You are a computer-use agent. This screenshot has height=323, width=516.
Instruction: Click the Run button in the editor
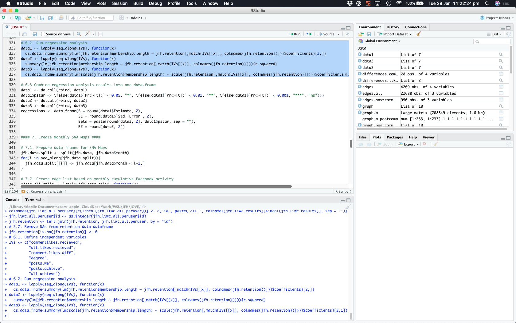(294, 34)
